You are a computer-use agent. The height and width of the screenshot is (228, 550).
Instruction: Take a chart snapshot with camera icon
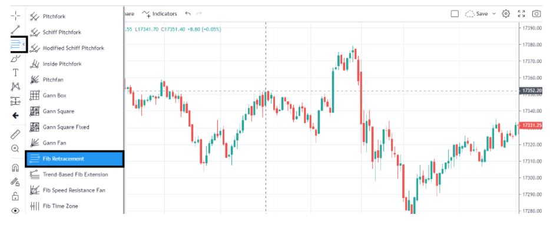point(536,14)
